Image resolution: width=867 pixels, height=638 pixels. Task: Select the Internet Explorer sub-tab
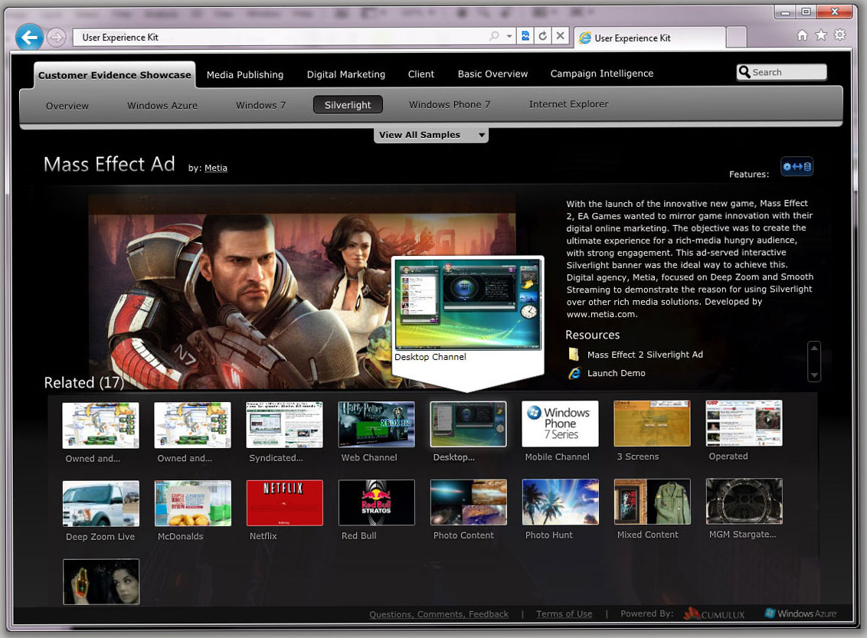coord(568,104)
